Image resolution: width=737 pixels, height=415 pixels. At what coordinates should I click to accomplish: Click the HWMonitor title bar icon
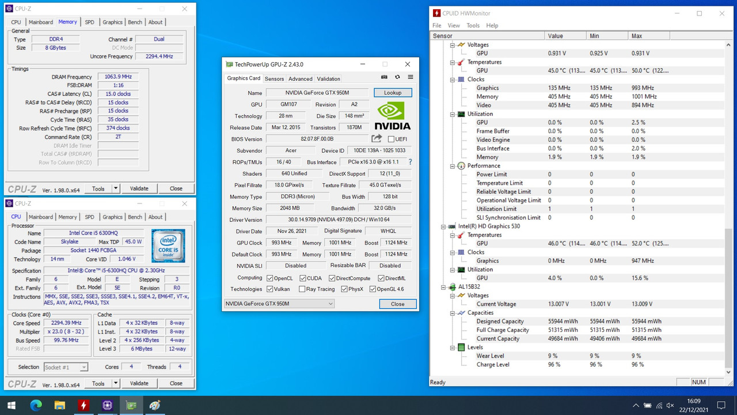click(x=437, y=13)
